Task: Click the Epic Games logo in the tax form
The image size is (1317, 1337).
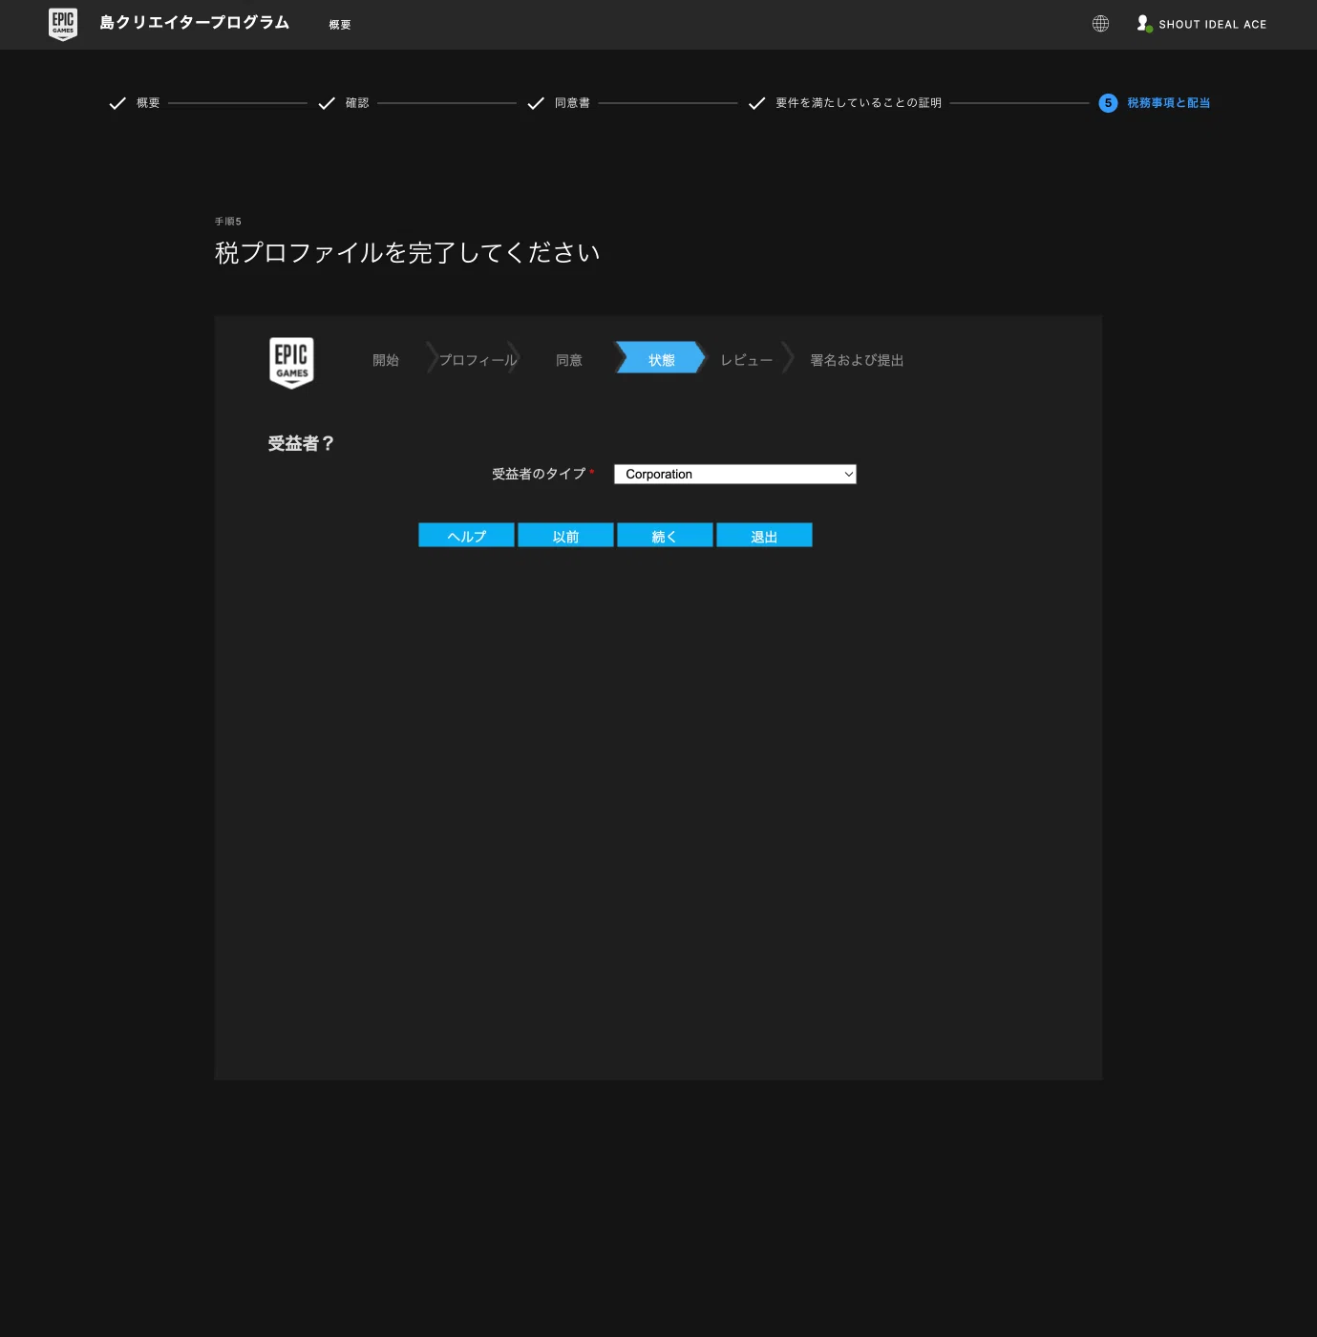Action: (x=291, y=363)
